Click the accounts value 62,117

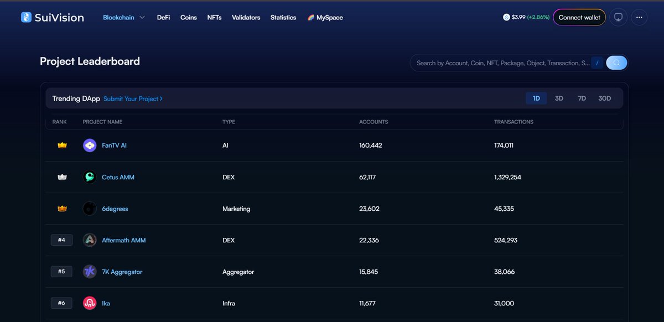pyautogui.click(x=368, y=177)
